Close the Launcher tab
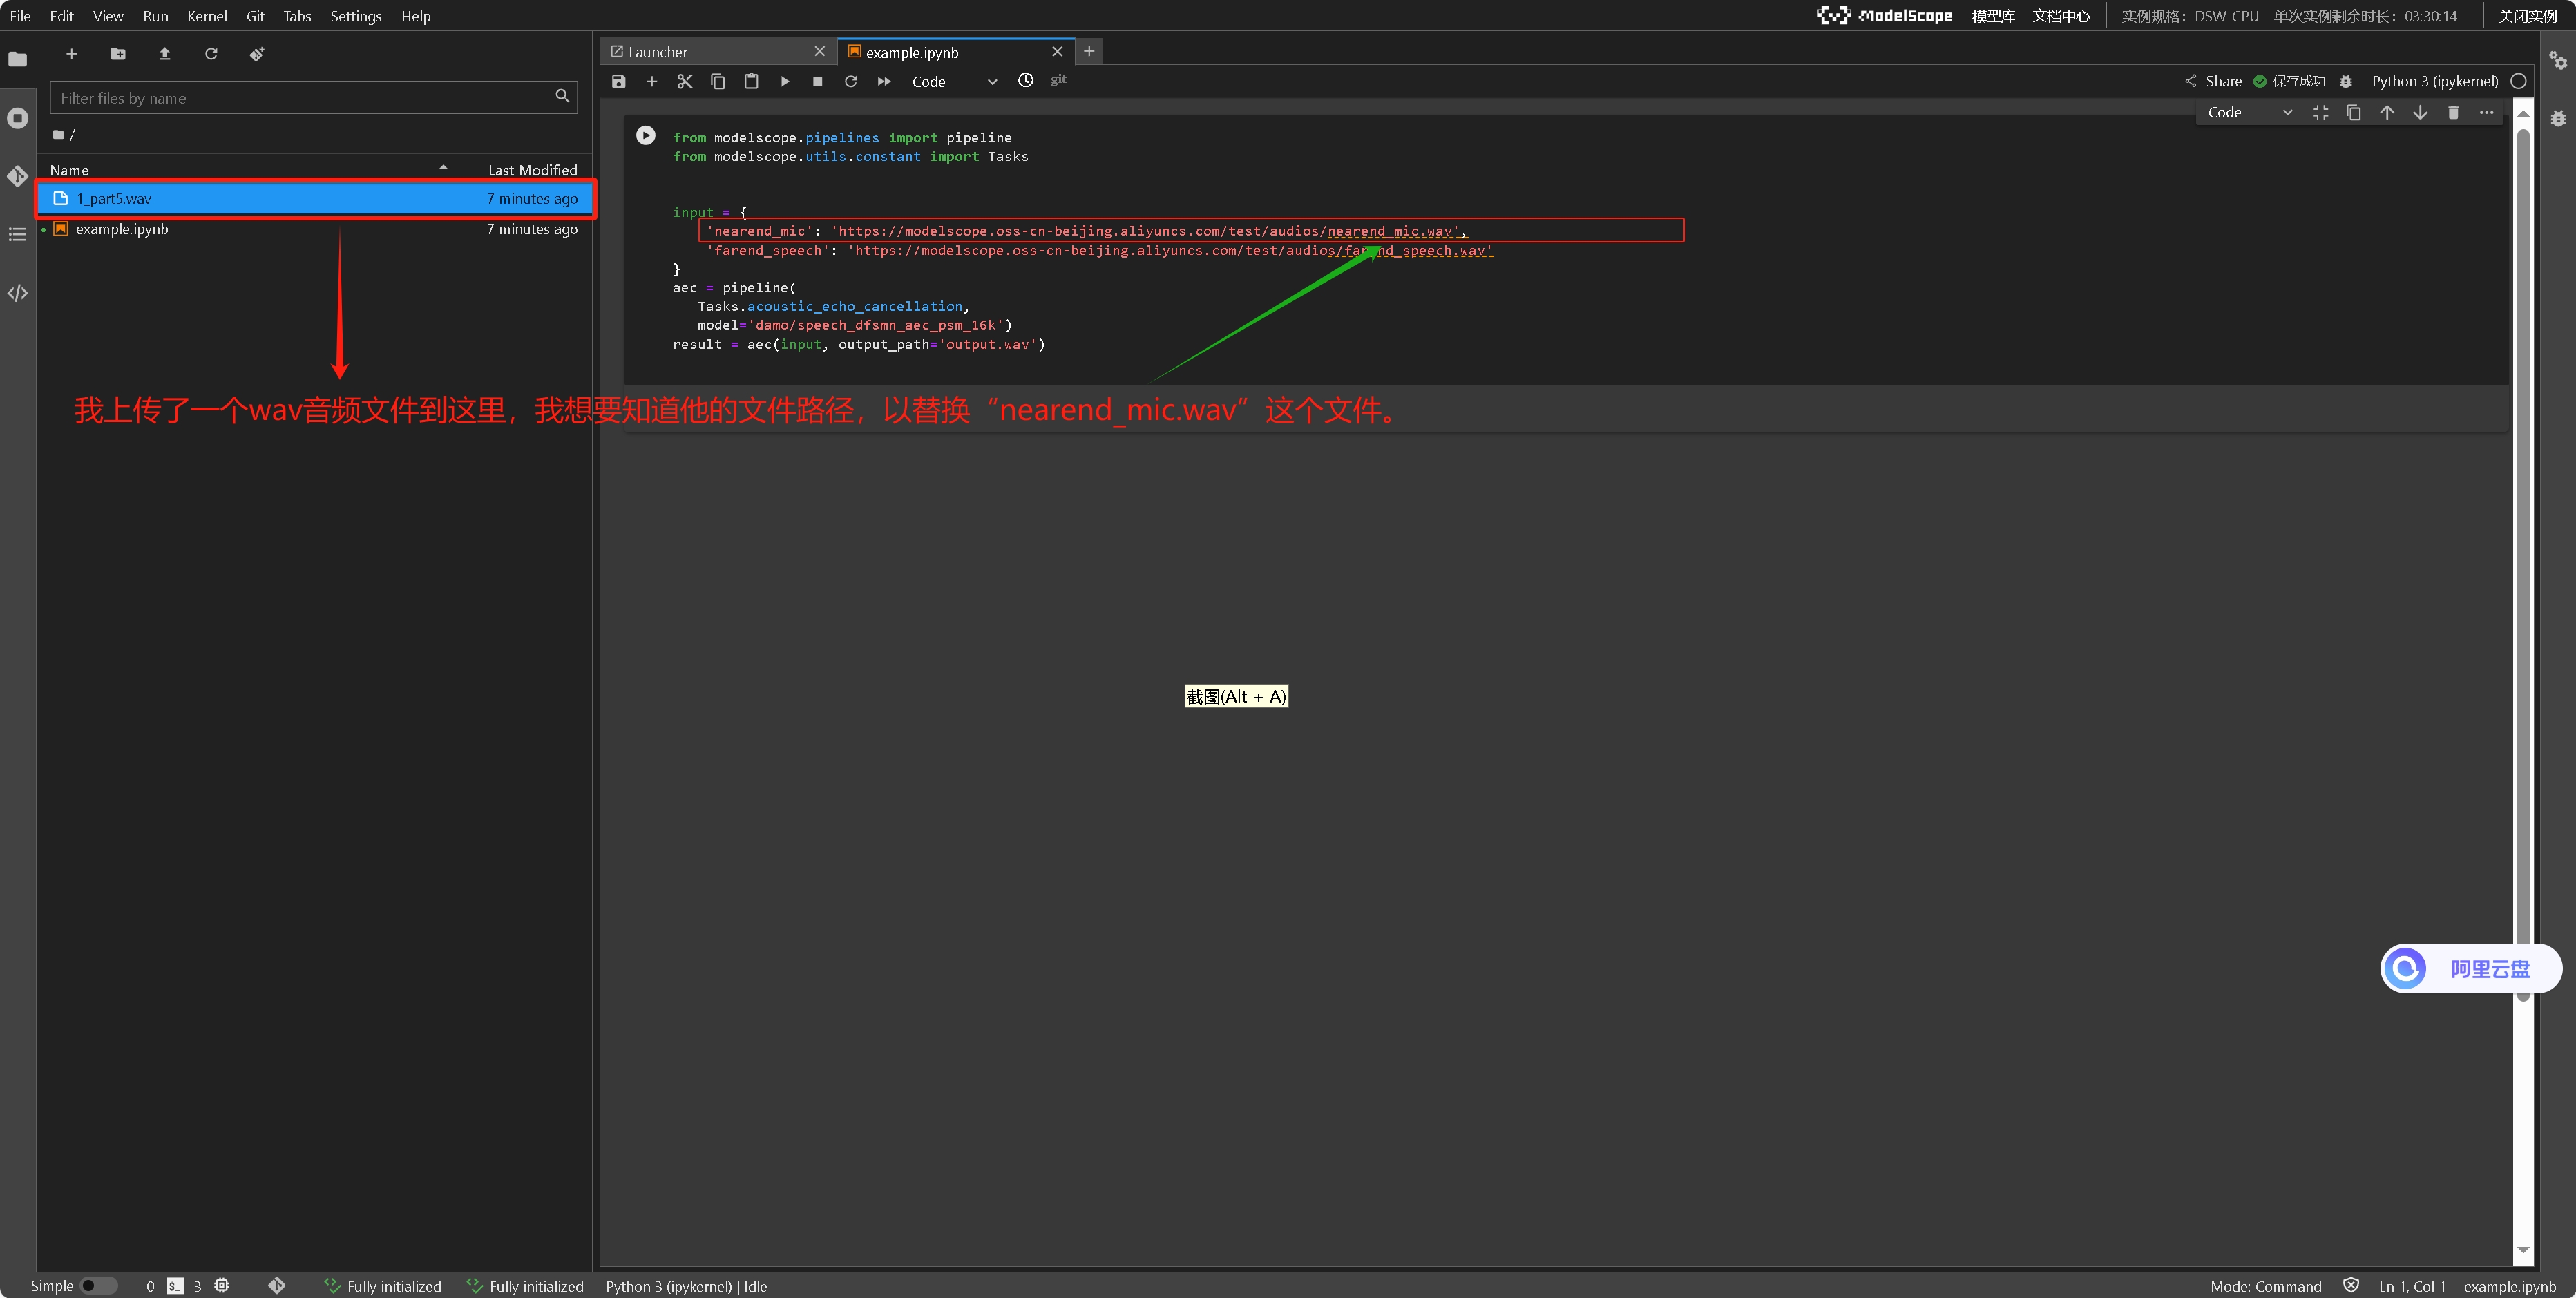The height and width of the screenshot is (1298, 2576). tap(820, 52)
